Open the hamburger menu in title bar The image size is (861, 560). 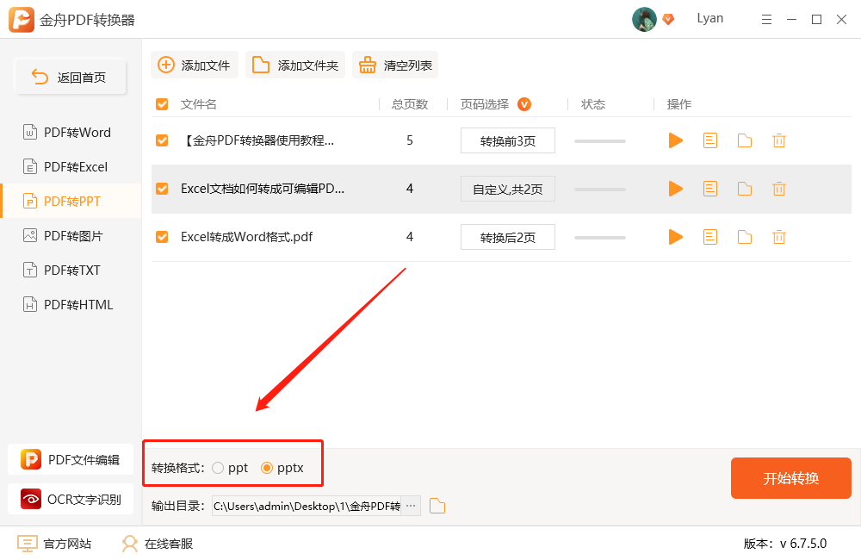tap(766, 20)
